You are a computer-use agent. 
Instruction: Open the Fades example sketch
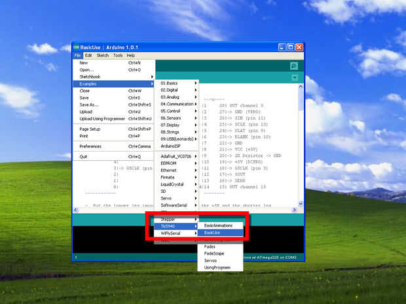220,246
